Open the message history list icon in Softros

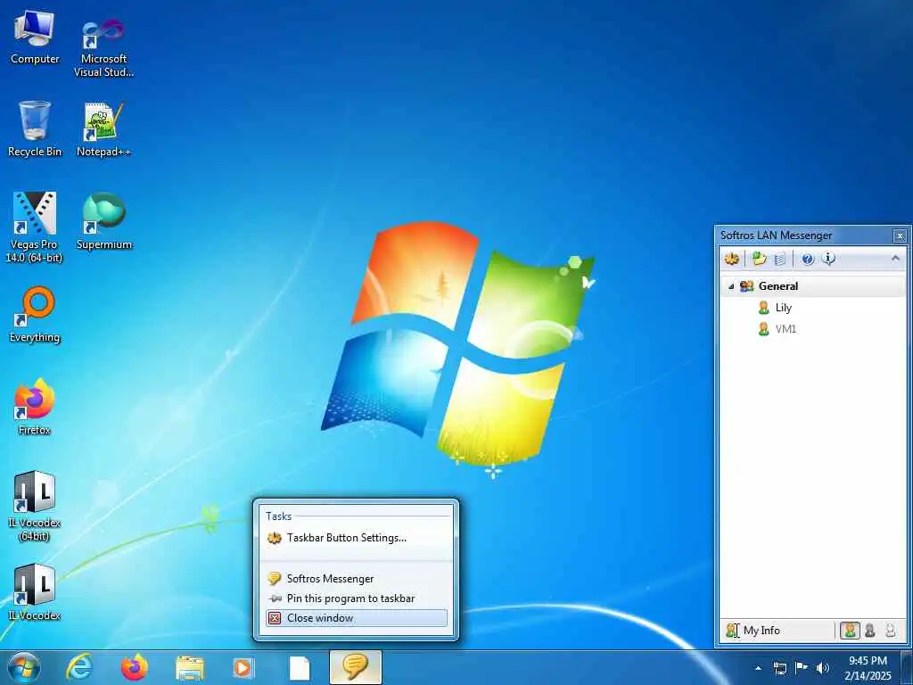tap(780, 259)
